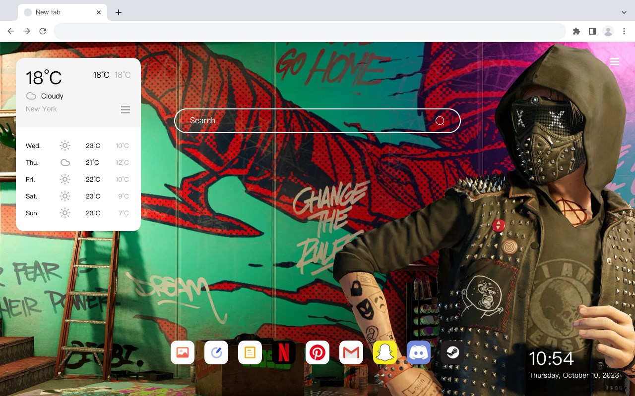Image resolution: width=635 pixels, height=396 pixels.
Task: Click the Thursday, October 10, 2023 date
Action: point(574,375)
